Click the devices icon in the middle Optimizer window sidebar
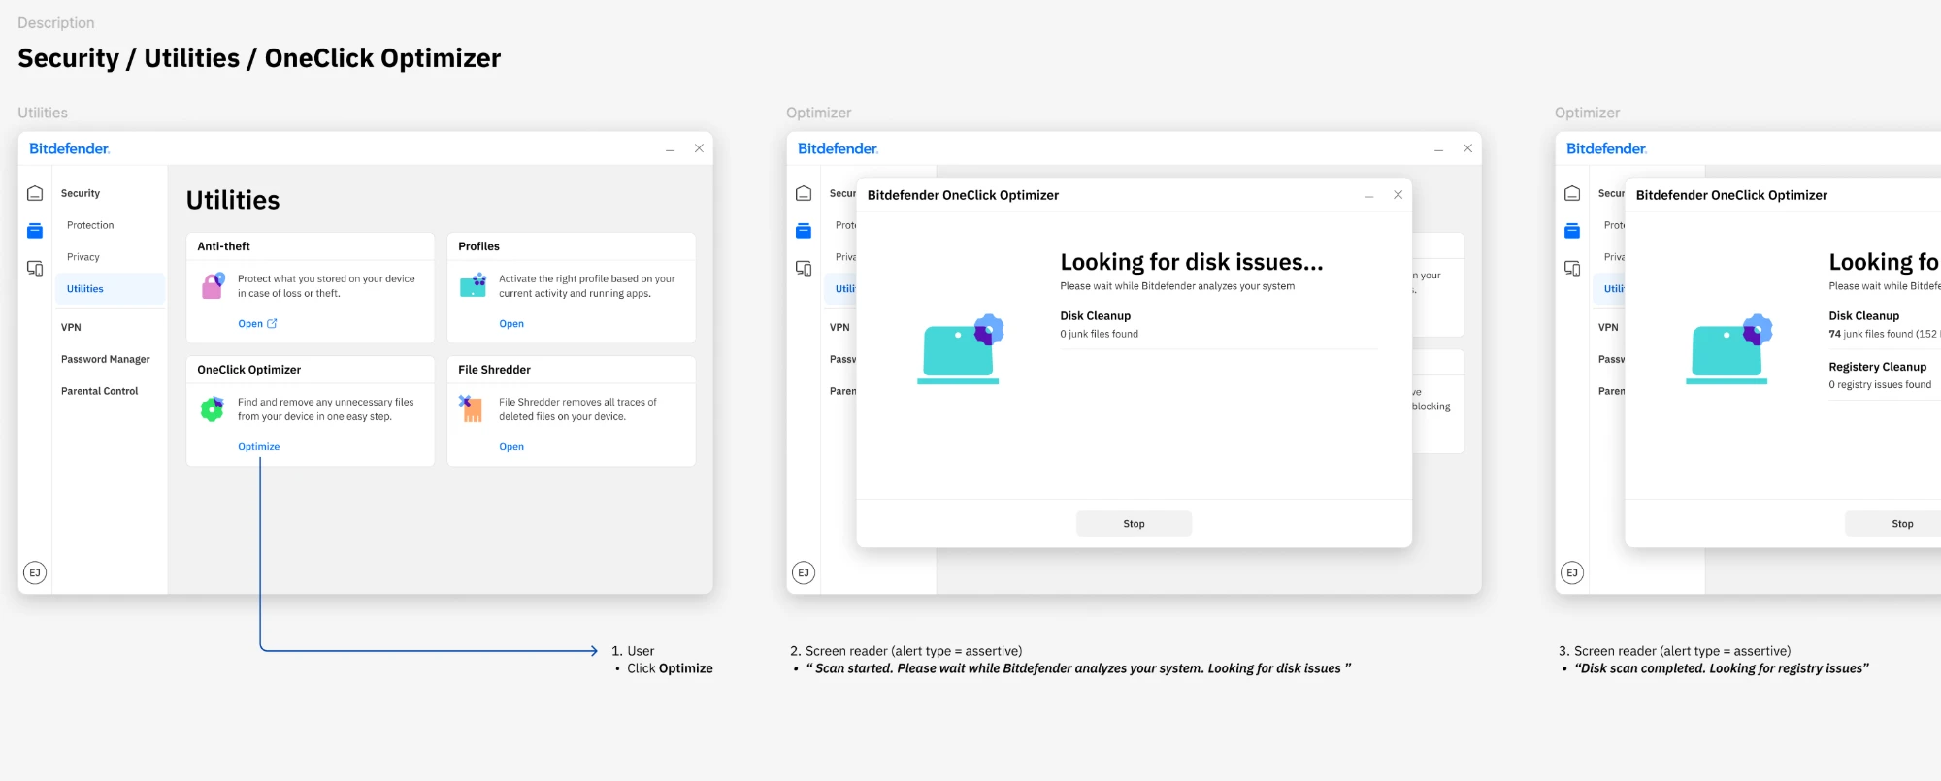 804,268
